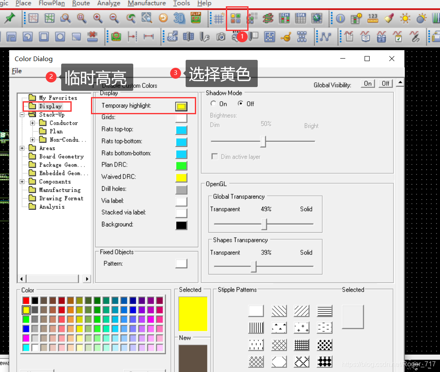Click the 3D viewer toolbar icon

click(x=179, y=18)
